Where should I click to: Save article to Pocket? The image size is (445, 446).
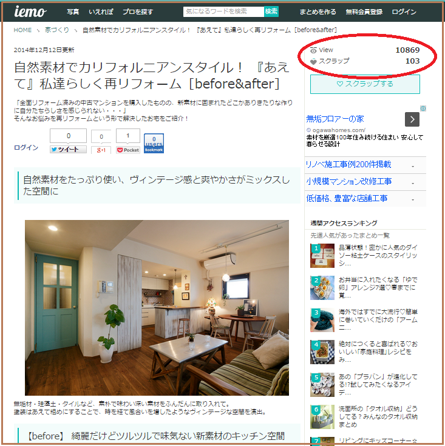[x=128, y=150]
